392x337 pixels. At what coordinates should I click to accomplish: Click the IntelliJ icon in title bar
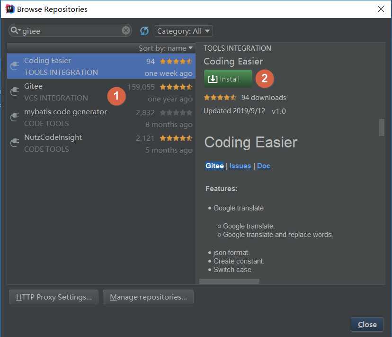[10, 9]
